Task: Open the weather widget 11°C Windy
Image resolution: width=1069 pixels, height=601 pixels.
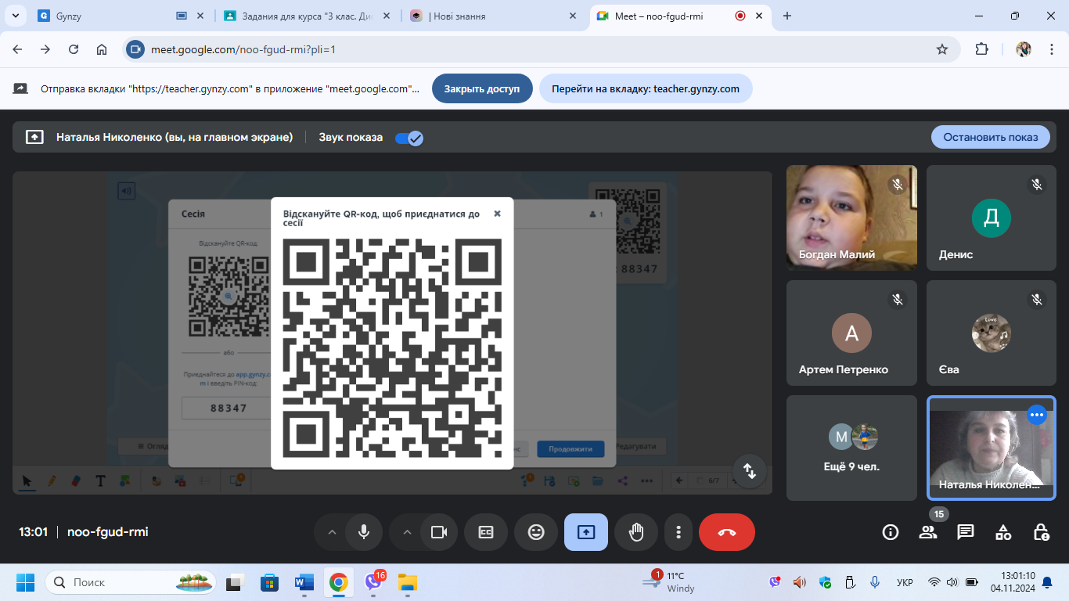Action: coord(668,582)
